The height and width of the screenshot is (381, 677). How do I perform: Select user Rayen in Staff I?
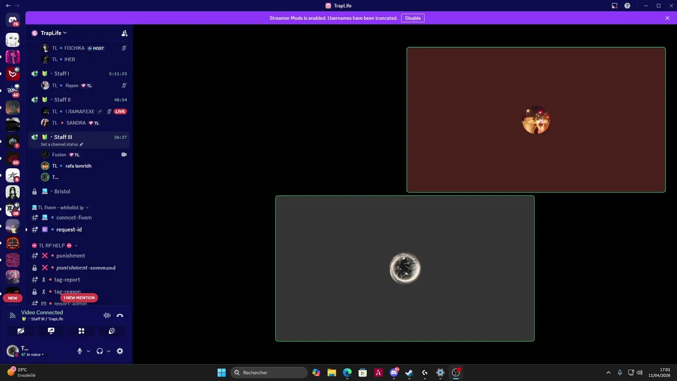(x=84, y=85)
